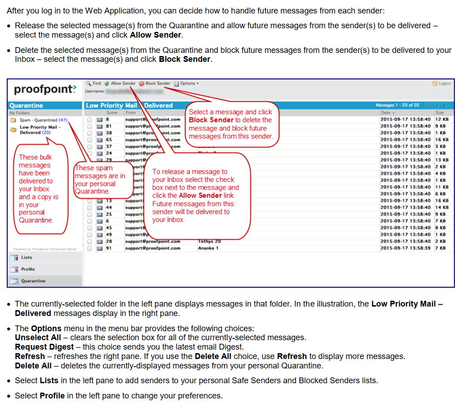This screenshot has width=467, height=411.
Task: Click envelope icon of message scored 37
Action: tap(100, 147)
